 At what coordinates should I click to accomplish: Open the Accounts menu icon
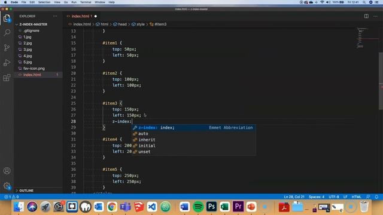(7, 171)
